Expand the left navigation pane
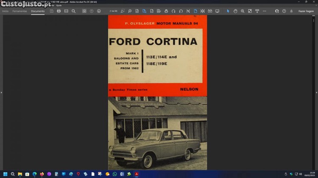The height and width of the screenshot is (178, 318). [1, 92]
